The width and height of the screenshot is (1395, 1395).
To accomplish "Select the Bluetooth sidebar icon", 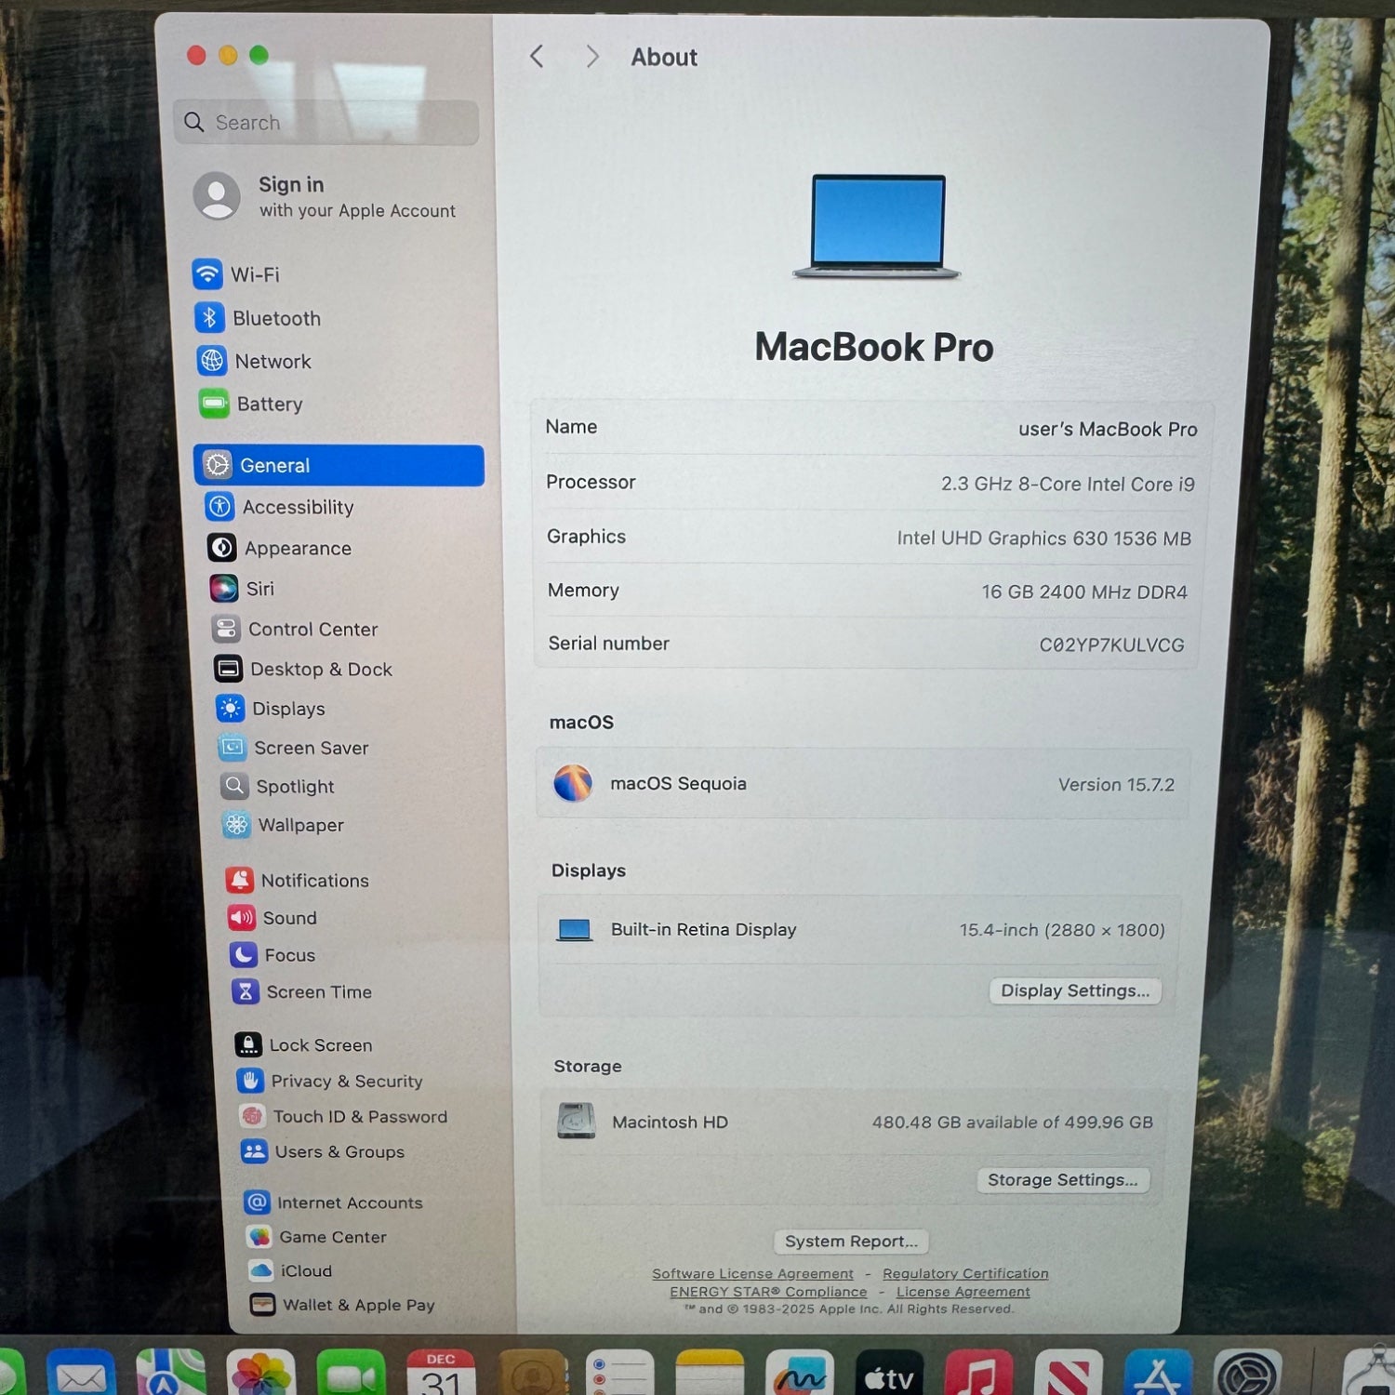I will 209,318.
